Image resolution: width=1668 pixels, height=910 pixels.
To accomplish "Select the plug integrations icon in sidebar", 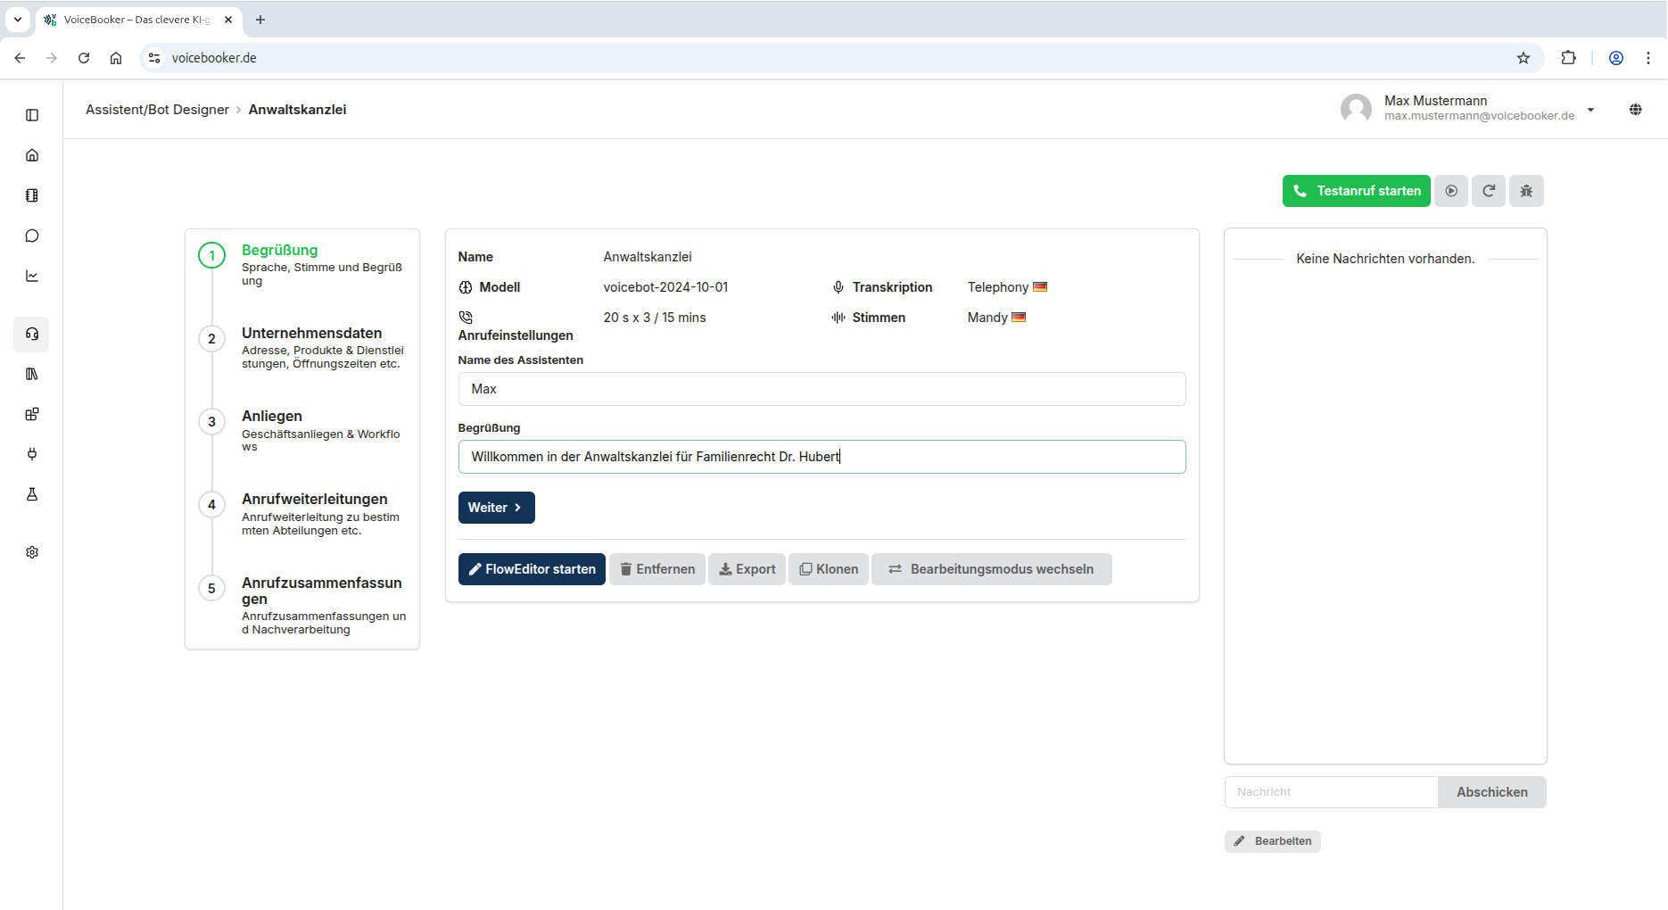I will tap(32, 454).
